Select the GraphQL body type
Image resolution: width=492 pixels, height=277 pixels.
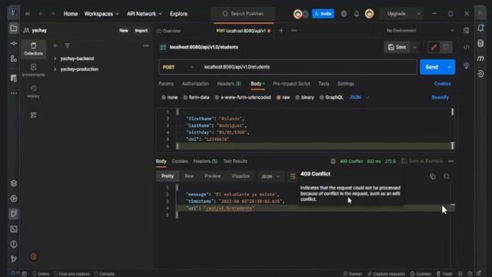pos(331,98)
